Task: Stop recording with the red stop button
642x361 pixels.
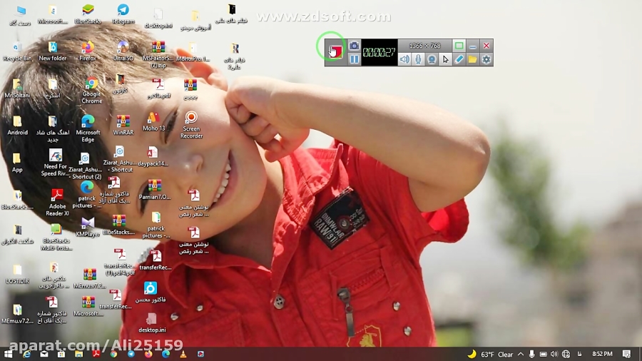Action: coord(336,52)
